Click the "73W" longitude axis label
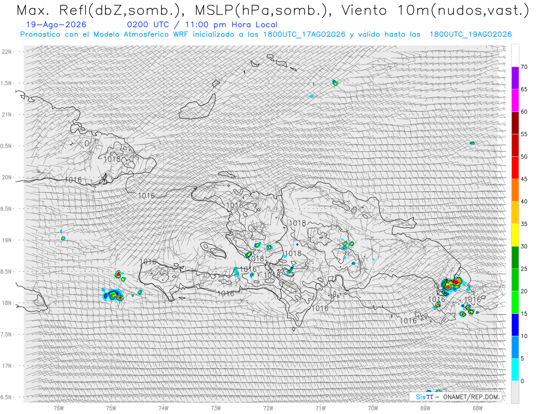 tap(216, 408)
